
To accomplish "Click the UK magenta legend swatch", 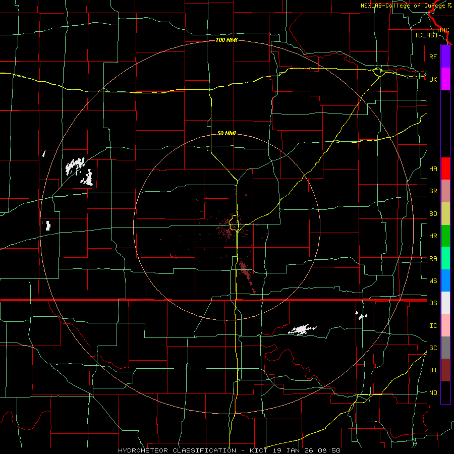I will (x=445, y=79).
